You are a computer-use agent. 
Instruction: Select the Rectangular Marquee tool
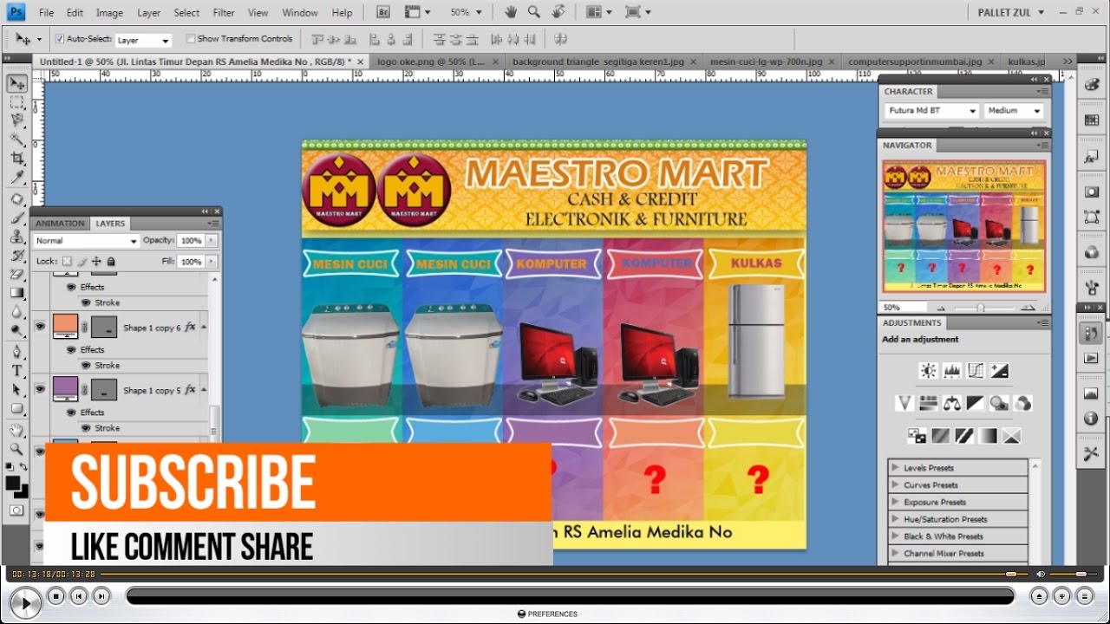(x=16, y=102)
